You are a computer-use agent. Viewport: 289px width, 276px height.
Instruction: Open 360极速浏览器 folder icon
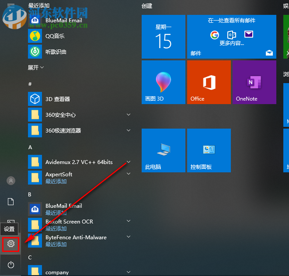[35, 130]
